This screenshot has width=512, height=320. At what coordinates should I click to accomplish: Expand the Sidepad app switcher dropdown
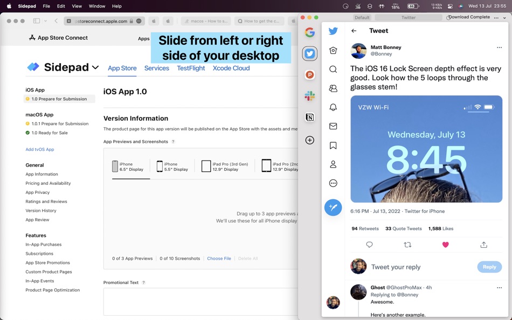pos(95,67)
